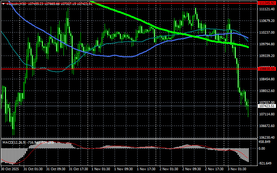Click the 2 Nov 17:30 time label
Viewport: 277px width, 173px height.
coord(214,169)
